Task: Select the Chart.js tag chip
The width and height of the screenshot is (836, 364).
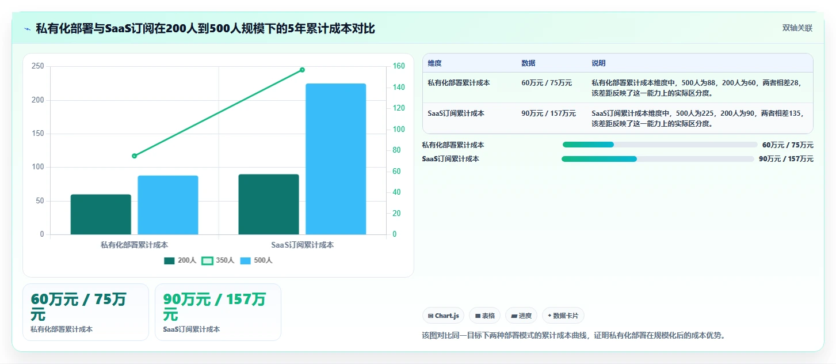Action: tap(443, 316)
